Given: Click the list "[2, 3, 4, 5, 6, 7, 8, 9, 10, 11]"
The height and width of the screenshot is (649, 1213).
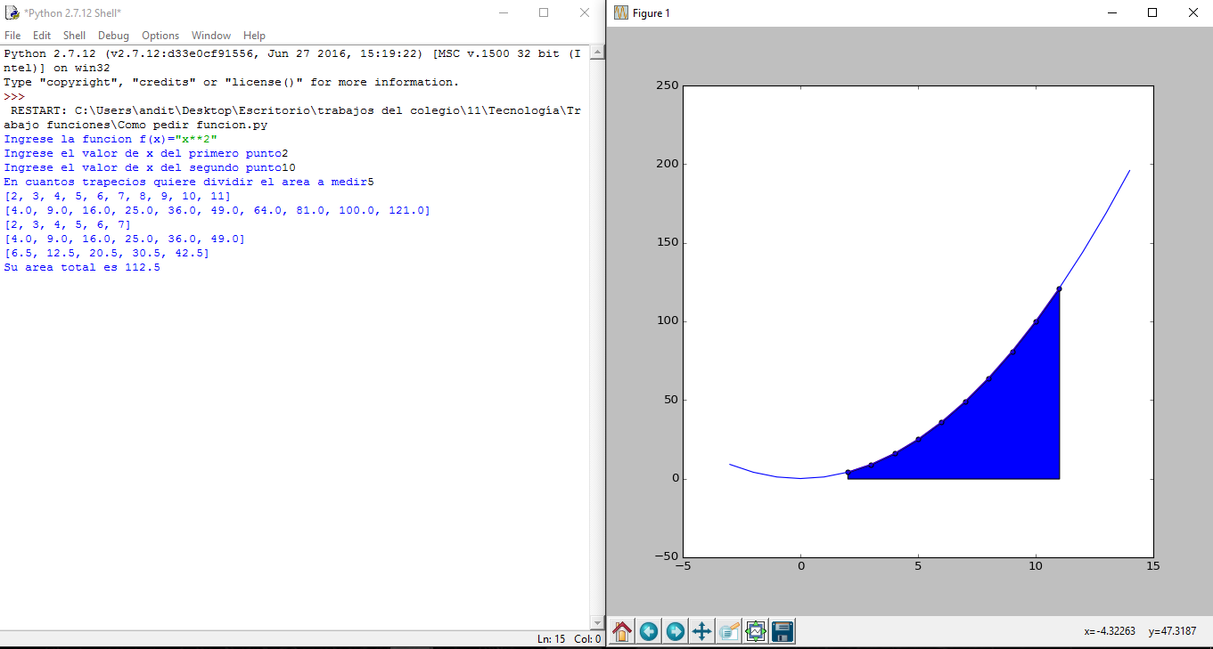Looking at the screenshot, I should click(x=118, y=196).
